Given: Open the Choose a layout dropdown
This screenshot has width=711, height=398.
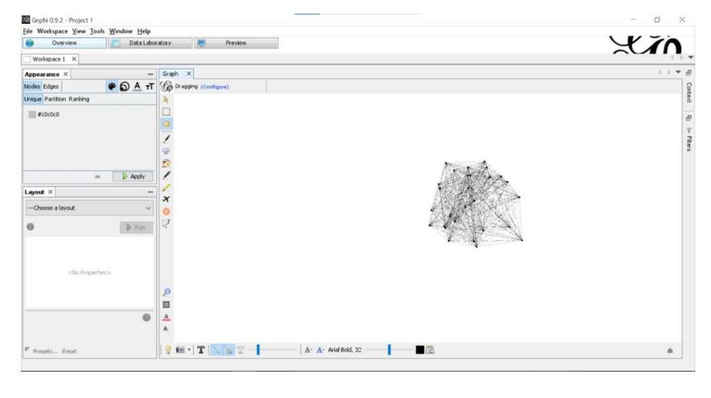Looking at the screenshot, I should (90, 208).
